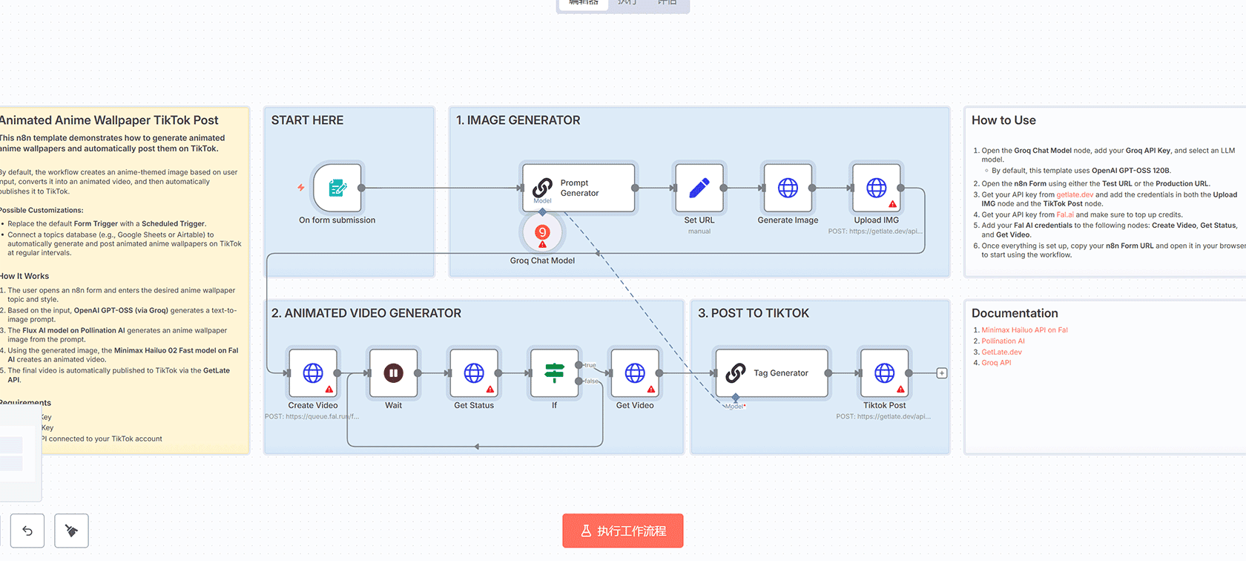Click the Prompt Generator node
Screen dimensions: 1246x561
(578, 188)
